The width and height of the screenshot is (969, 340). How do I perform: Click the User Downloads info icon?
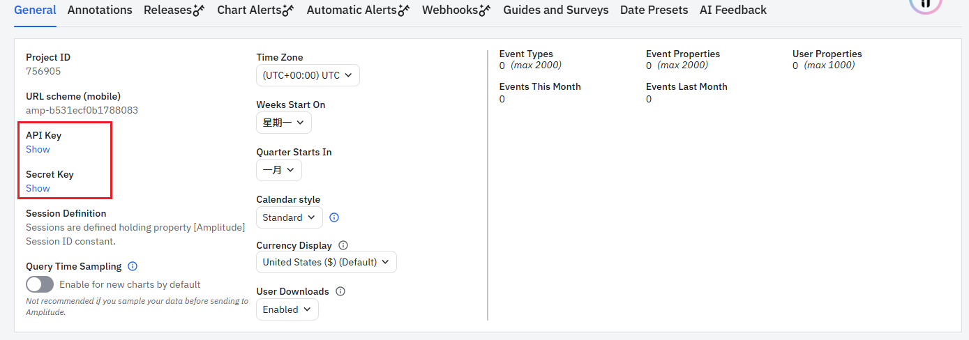coord(340,291)
